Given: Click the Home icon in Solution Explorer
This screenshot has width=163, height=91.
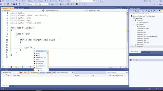Looking at the screenshot, I should 136,11.
